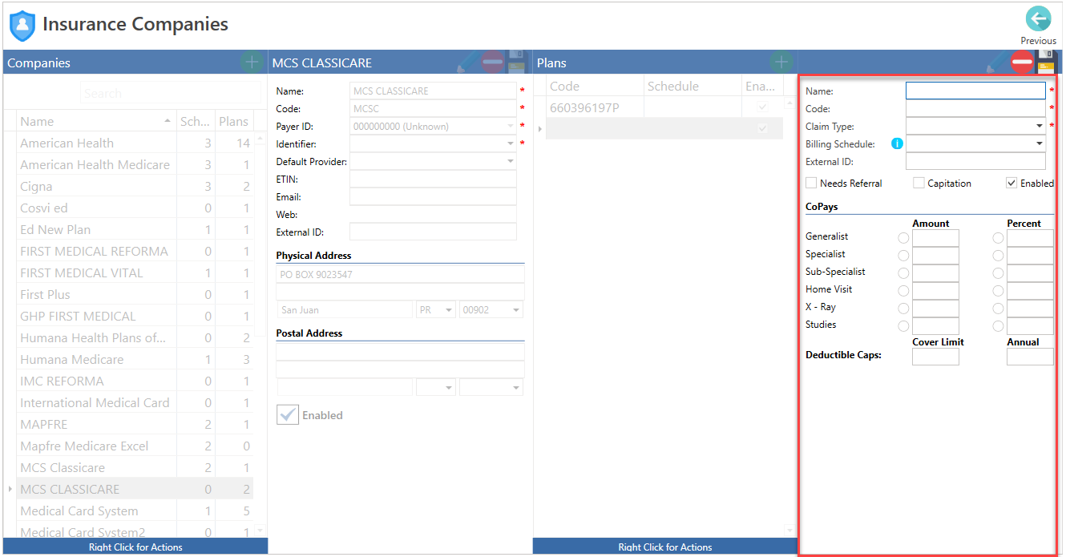Select the Generalist Amount radio button
1066x557 pixels.
(903, 238)
